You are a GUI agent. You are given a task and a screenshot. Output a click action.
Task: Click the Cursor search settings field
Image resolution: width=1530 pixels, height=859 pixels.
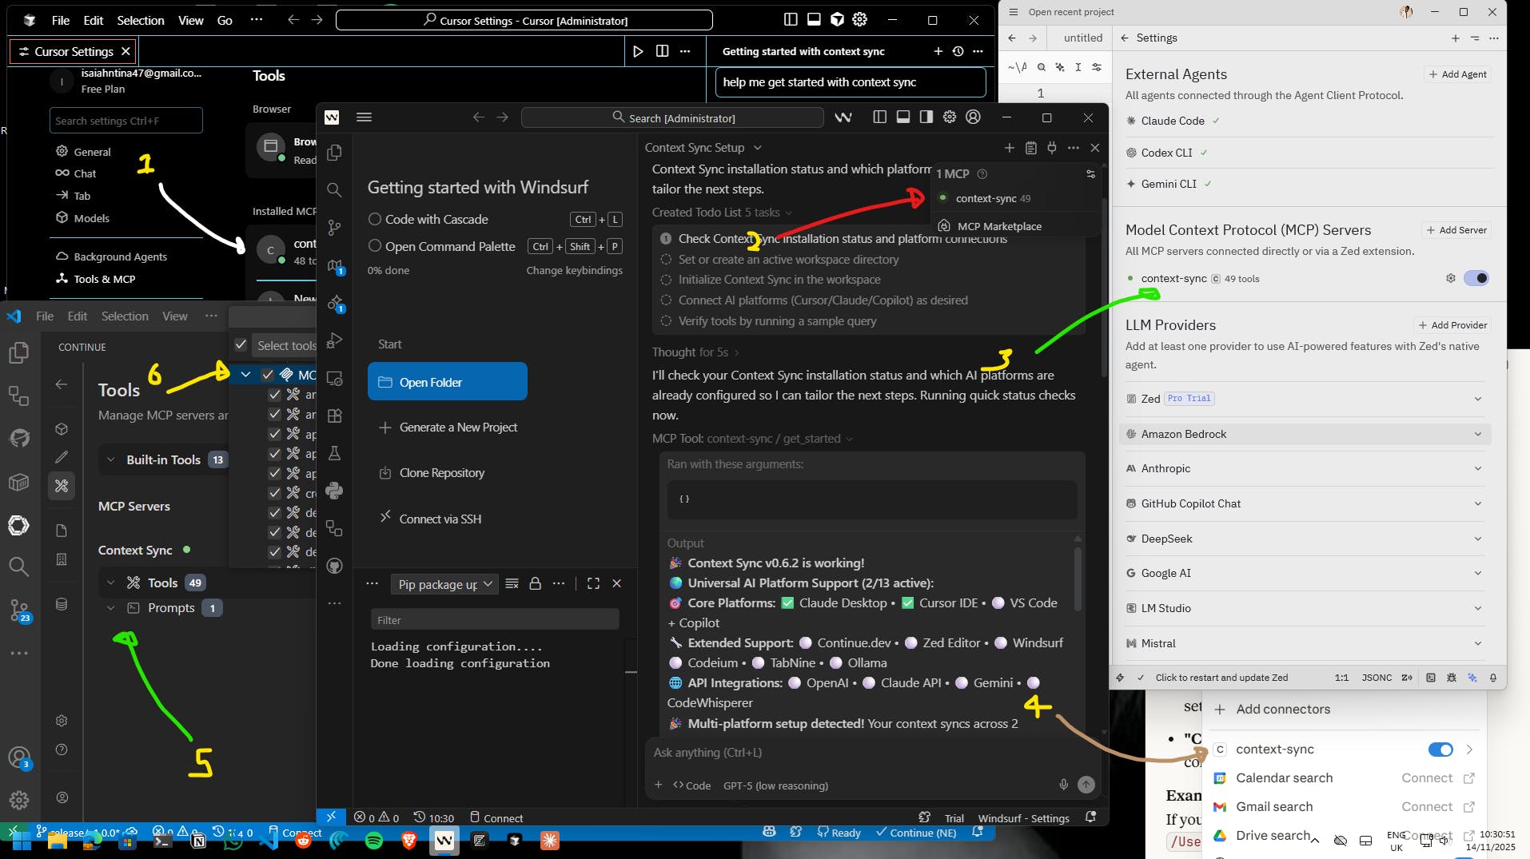pos(126,121)
